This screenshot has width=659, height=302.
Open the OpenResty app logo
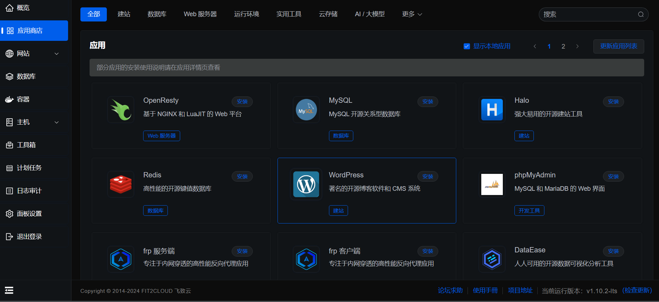(x=121, y=109)
